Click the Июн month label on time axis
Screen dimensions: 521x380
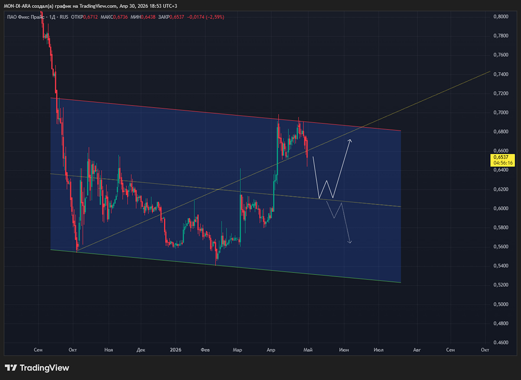click(x=344, y=350)
